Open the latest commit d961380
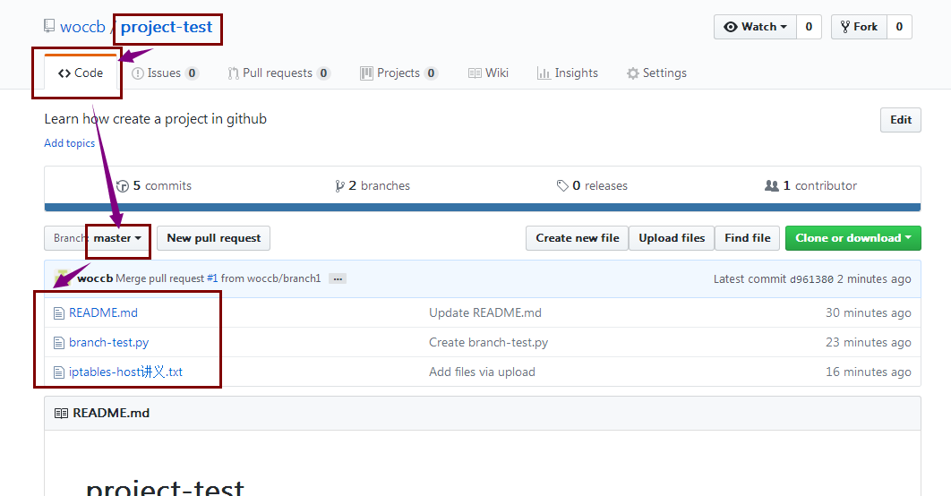The image size is (951, 496). click(811, 279)
